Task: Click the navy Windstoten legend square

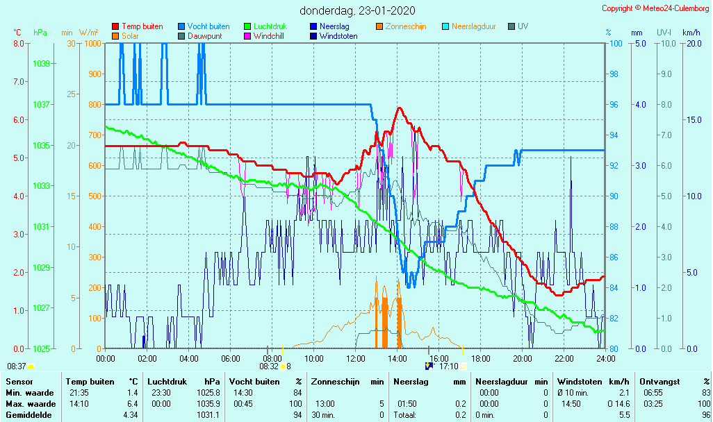Action: coord(313,36)
